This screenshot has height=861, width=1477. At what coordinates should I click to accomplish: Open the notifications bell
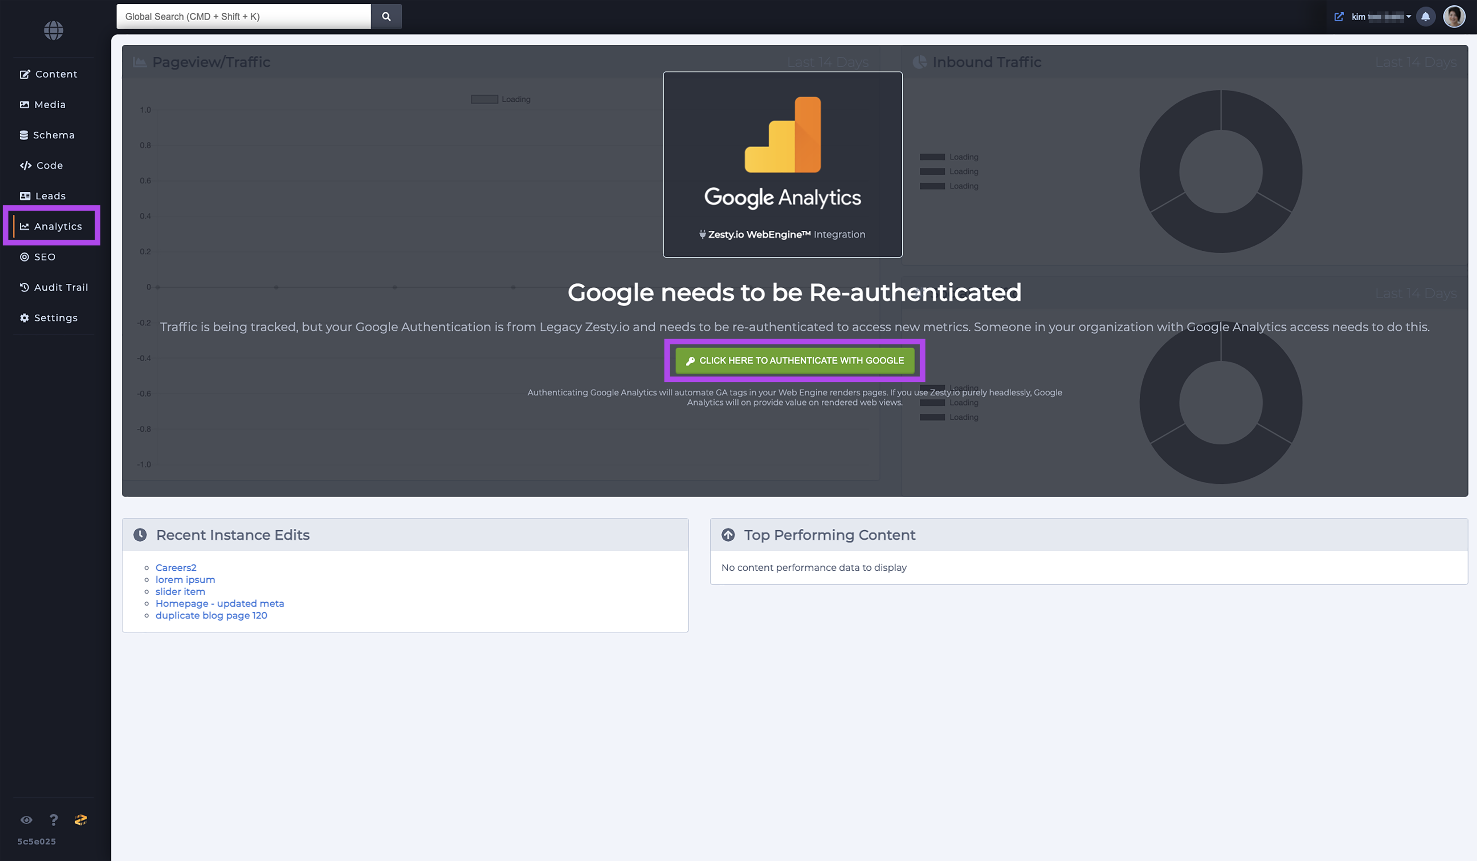tap(1426, 16)
